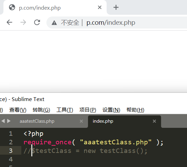The width and height of the screenshot is (187, 167).
Task: Click the commented $testClass line
Action: [x=86, y=151]
